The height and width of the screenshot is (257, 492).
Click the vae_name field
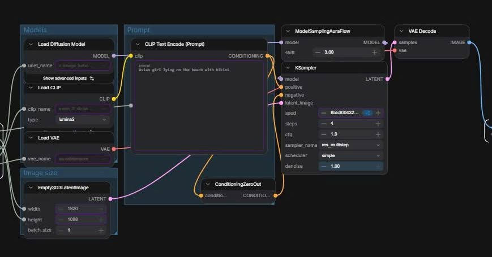click(83, 159)
